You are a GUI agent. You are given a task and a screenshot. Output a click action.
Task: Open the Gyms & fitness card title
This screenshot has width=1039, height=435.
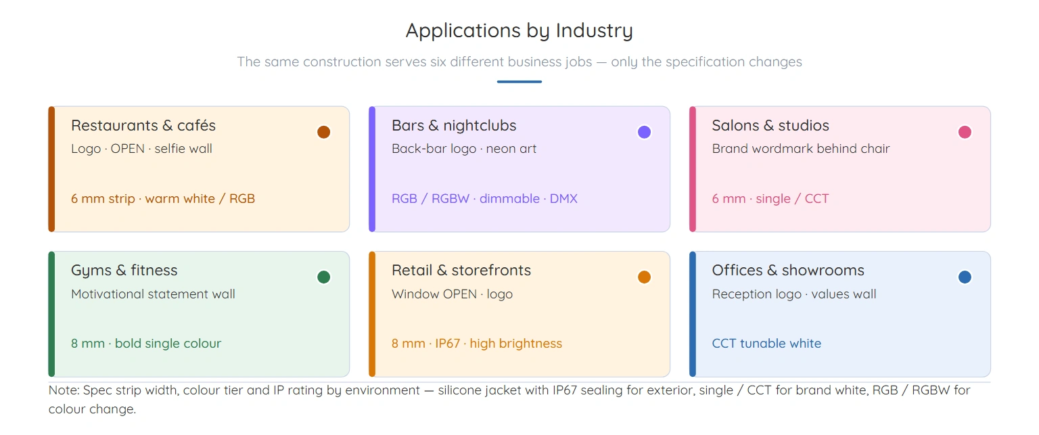pyautogui.click(x=124, y=271)
